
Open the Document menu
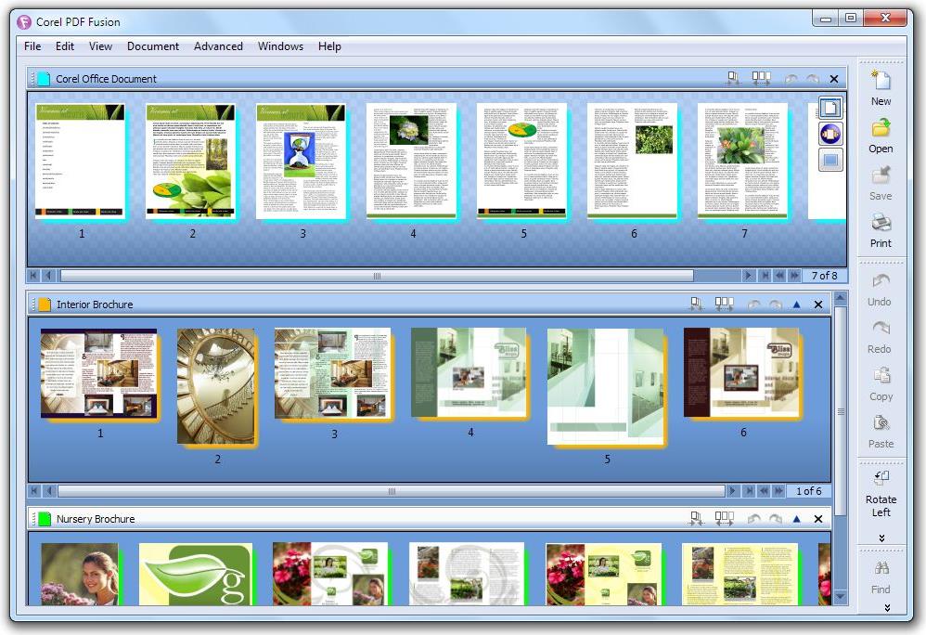[153, 46]
